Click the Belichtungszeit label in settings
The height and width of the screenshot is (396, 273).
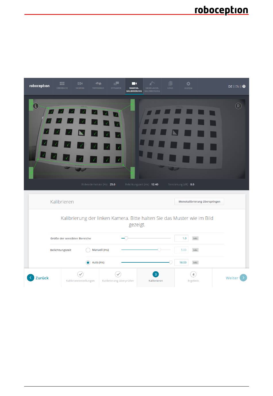coord(61,250)
